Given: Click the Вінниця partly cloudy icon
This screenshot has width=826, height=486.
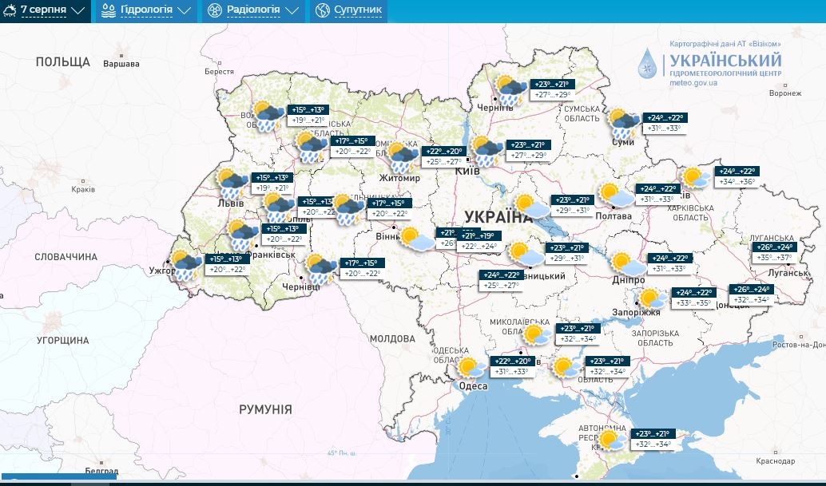Looking at the screenshot, I should tap(417, 239).
